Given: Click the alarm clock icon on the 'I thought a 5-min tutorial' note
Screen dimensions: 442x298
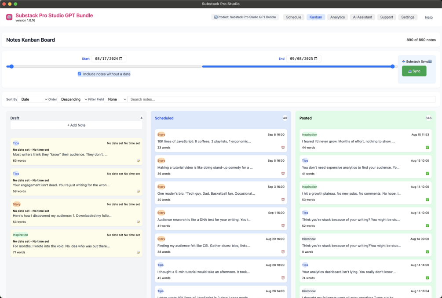Looking at the screenshot, I should pyautogui.click(x=283, y=278).
